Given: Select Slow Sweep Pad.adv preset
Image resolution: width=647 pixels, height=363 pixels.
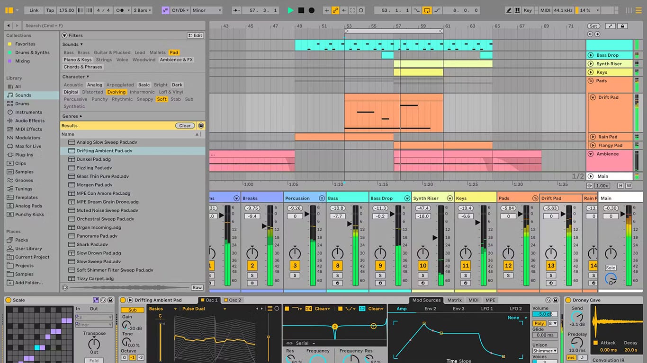Looking at the screenshot, I should (x=99, y=261).
